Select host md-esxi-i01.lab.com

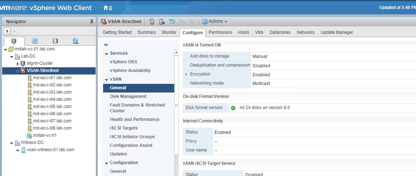52,78
